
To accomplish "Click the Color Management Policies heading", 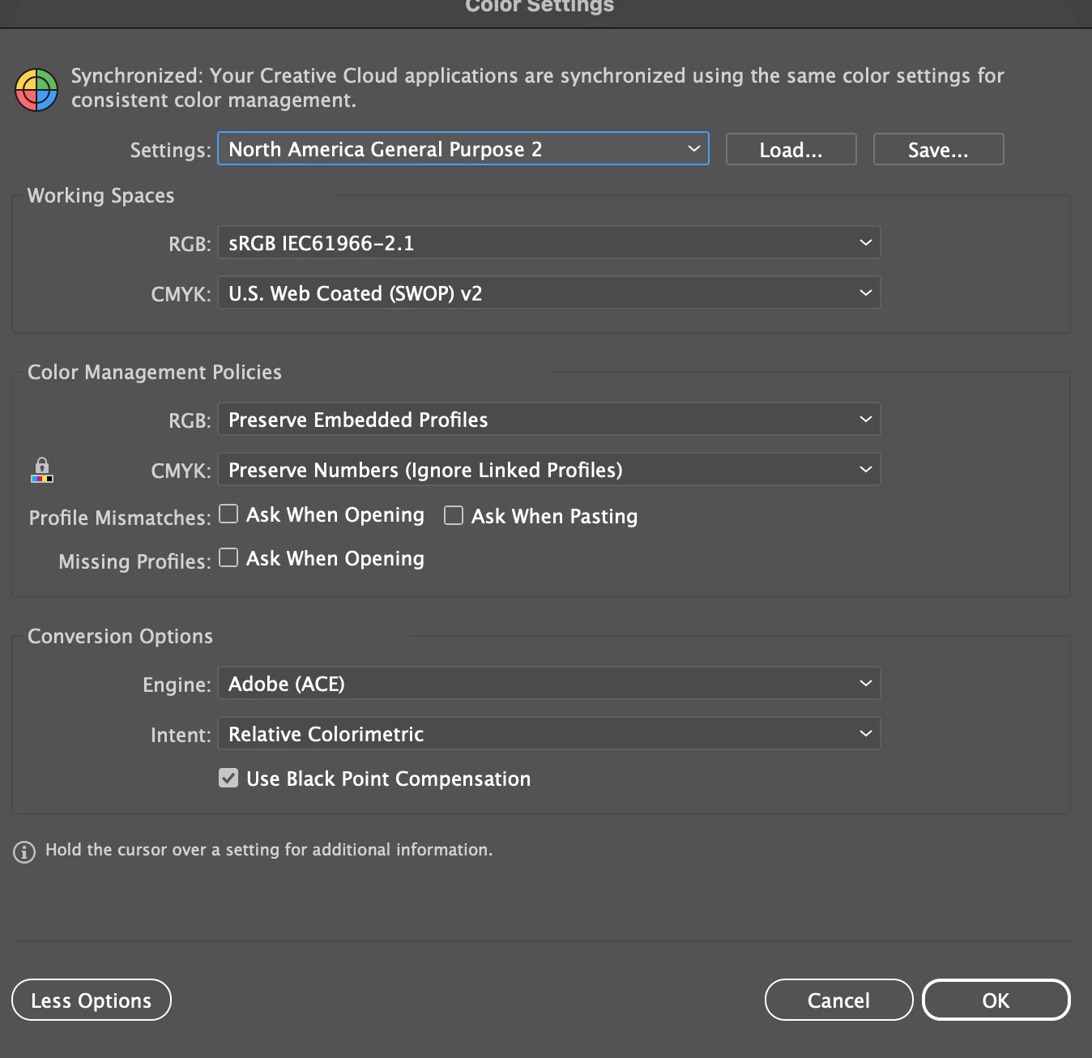I will [155, 373].
